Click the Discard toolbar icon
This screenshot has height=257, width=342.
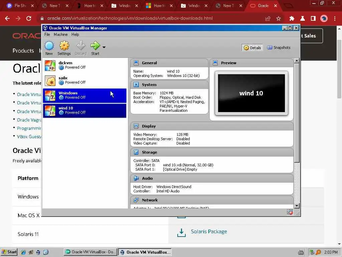[81, 46]
